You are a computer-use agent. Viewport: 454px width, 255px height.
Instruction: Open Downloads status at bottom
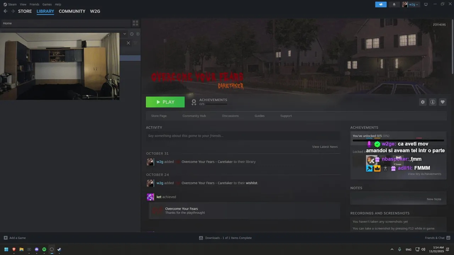point(225,238)
